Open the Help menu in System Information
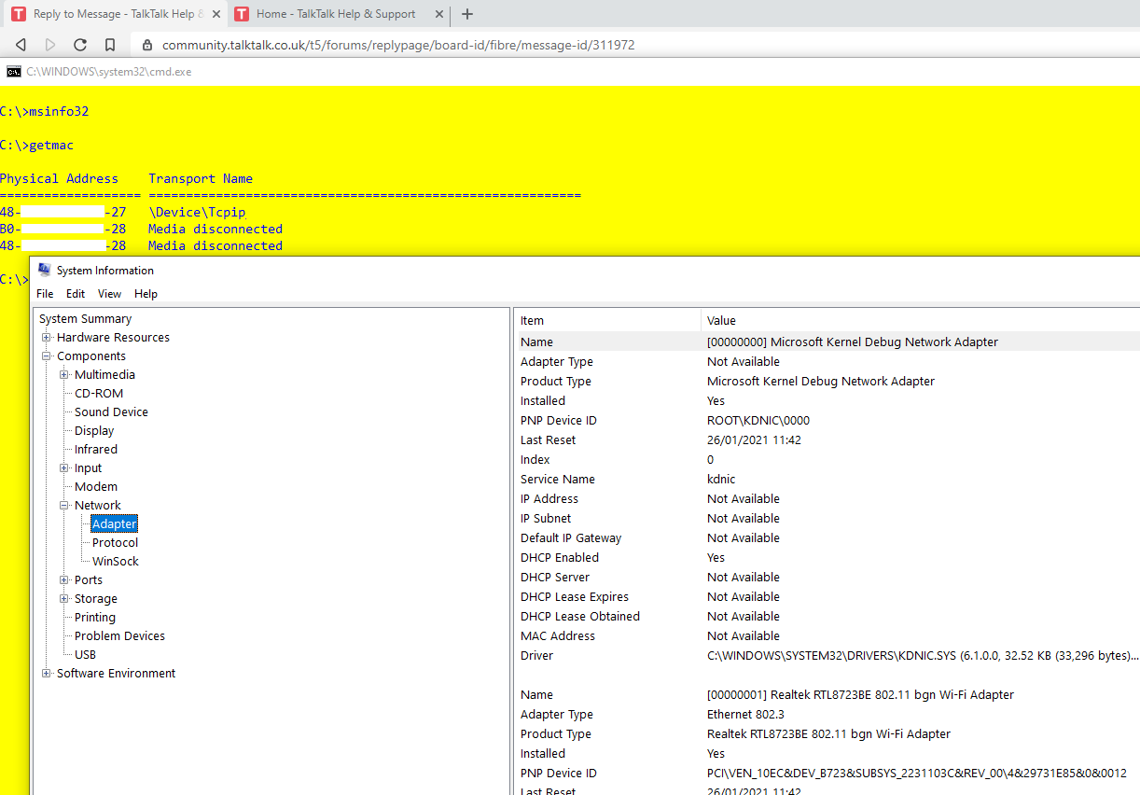The height and width of the screenshot is (795, 1140). [146, 293]
